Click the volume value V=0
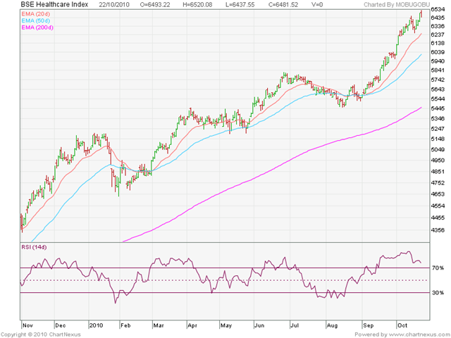The width and height of the screenshot is (451, 338). point(317,5)
